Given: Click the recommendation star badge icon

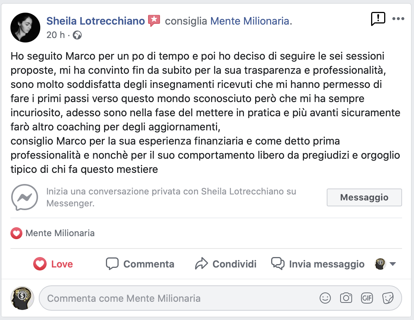Looking at the screenshot, I should coord(154,21).
